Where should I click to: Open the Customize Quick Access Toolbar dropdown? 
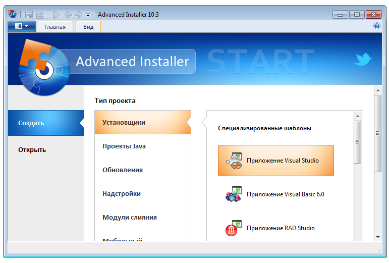point(88,15)
